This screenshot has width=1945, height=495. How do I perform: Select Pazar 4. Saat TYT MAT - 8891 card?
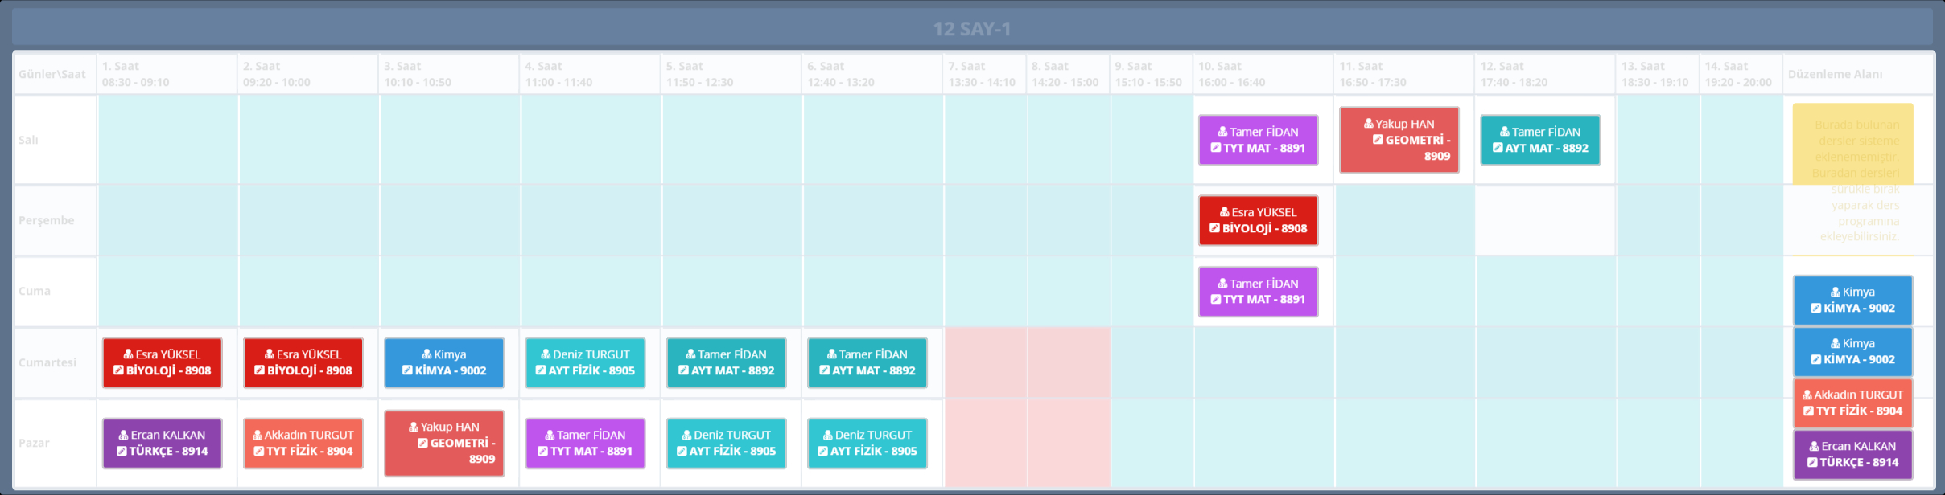click(585, 443)
